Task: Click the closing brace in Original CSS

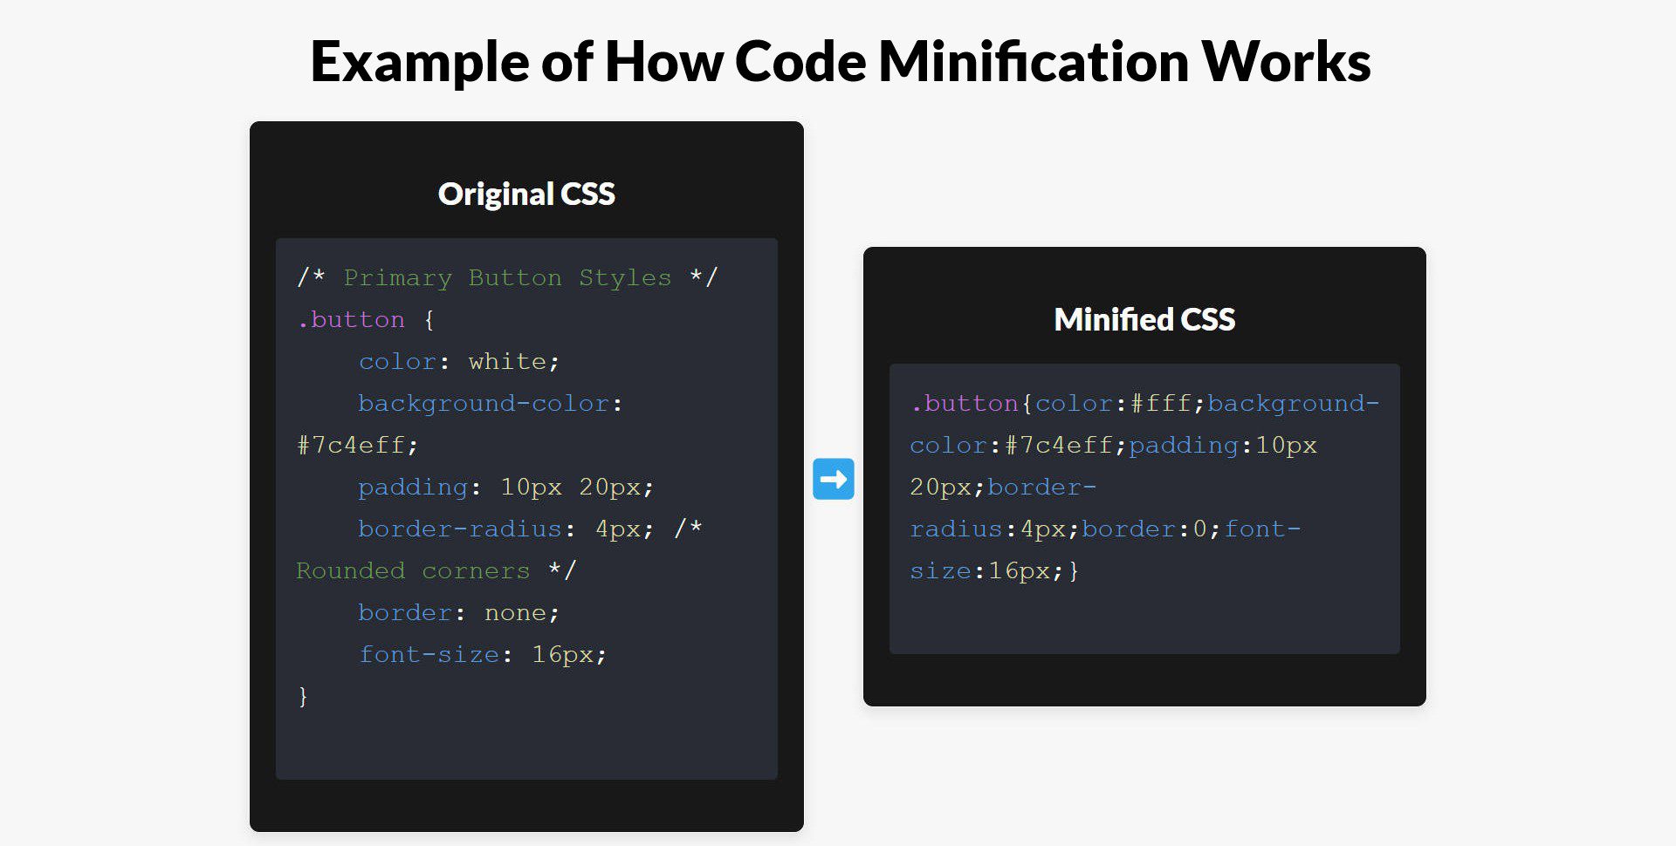Action: coord(302,696)
